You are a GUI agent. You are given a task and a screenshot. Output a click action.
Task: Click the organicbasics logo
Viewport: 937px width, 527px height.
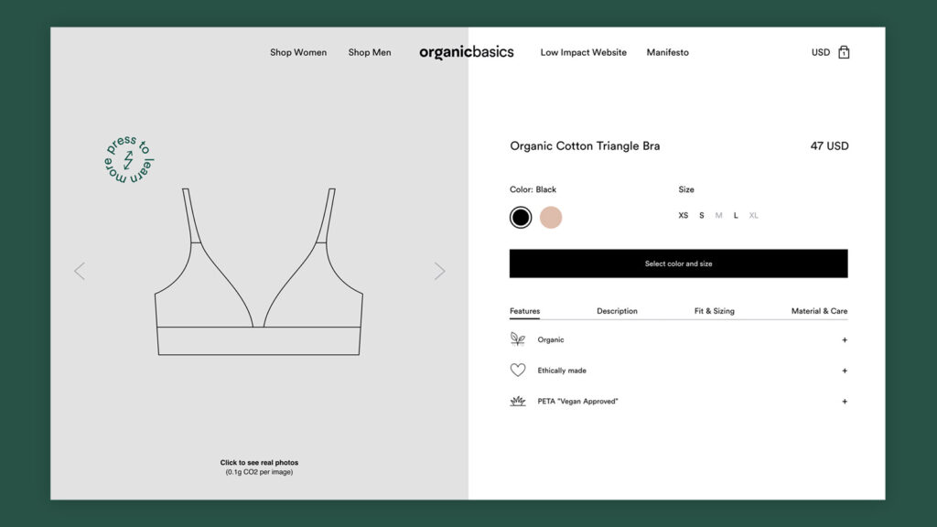point(466,52)
